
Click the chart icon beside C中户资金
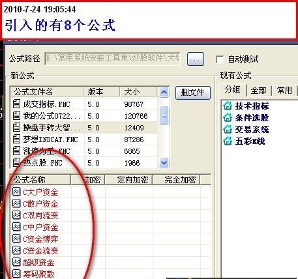click(16, 227)
